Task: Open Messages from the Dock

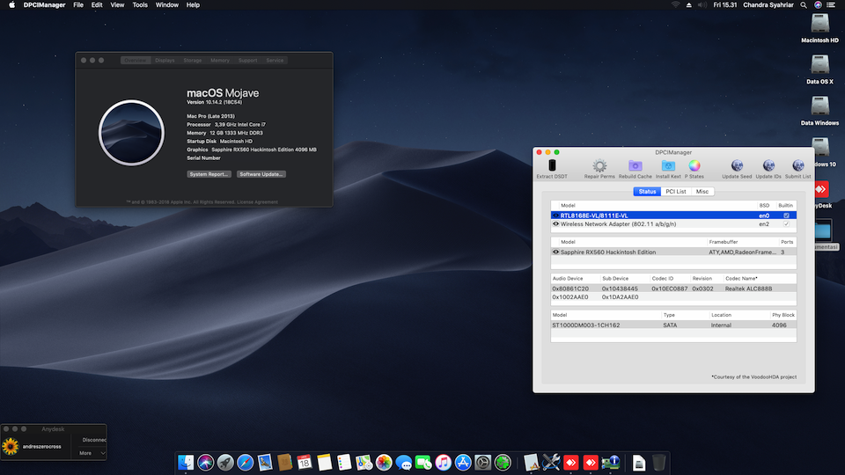Action: pos(403,462)
